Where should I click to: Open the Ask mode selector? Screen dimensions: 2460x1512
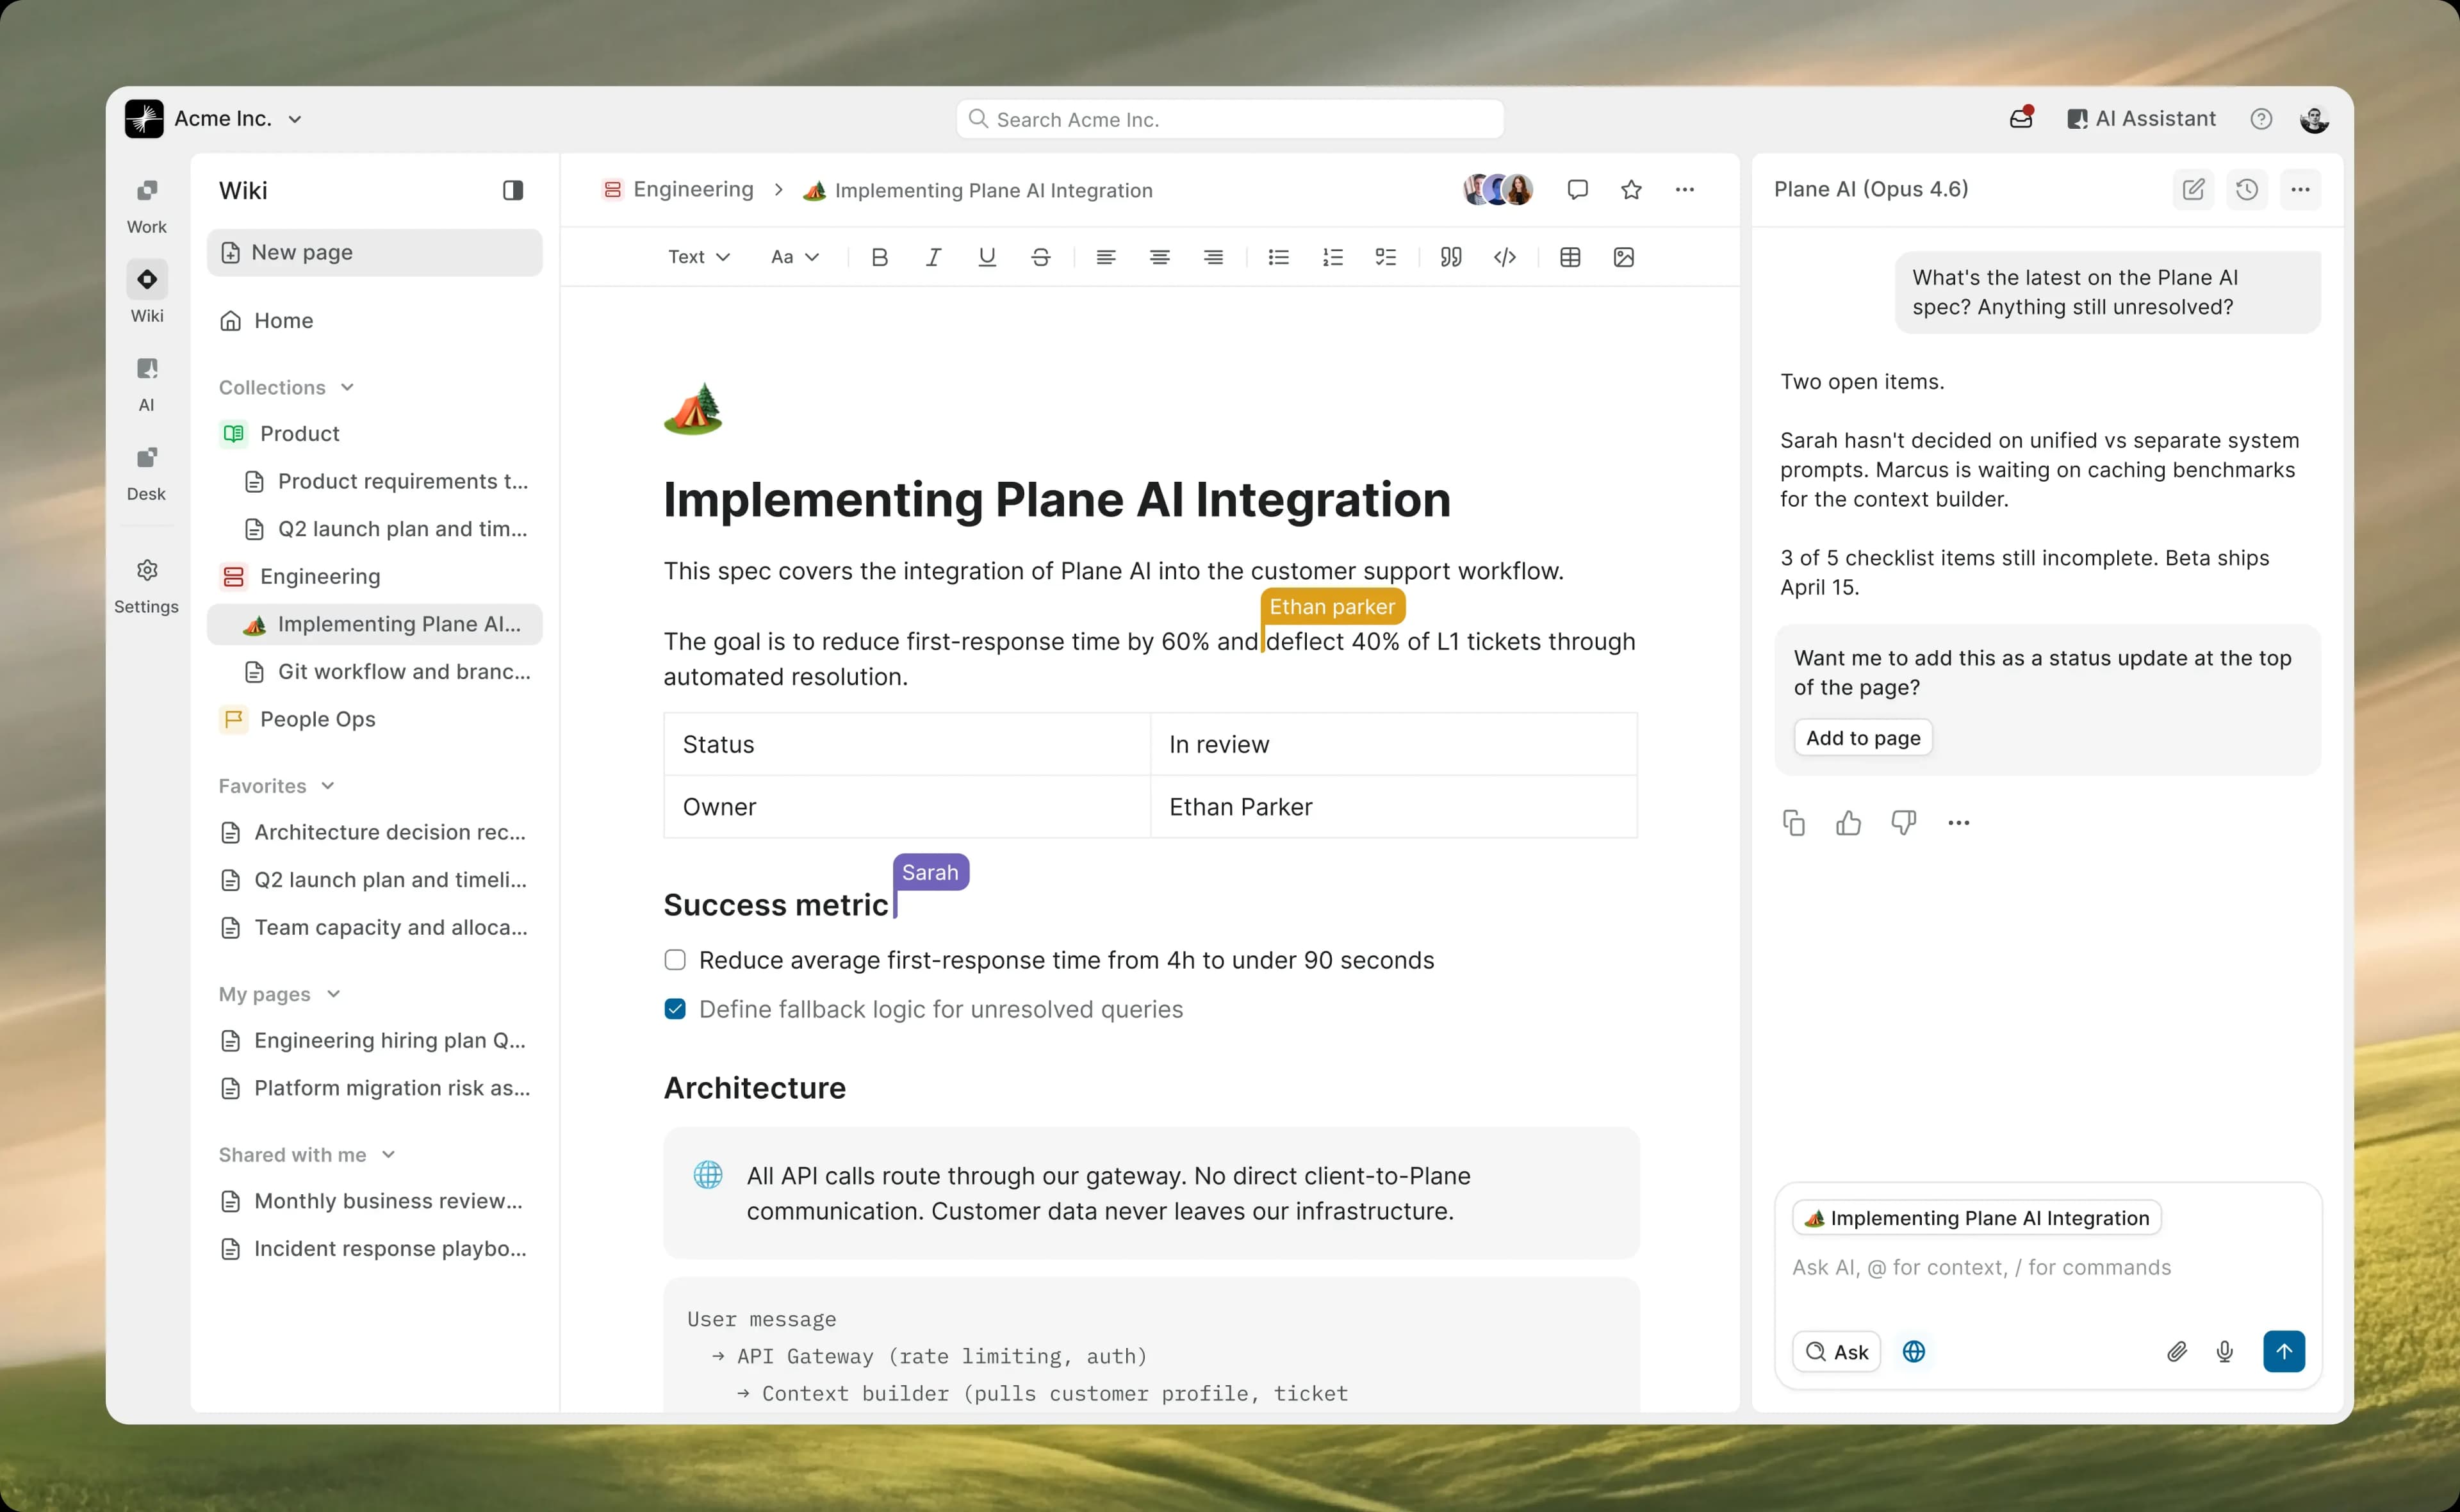tap(1837, 1352)
